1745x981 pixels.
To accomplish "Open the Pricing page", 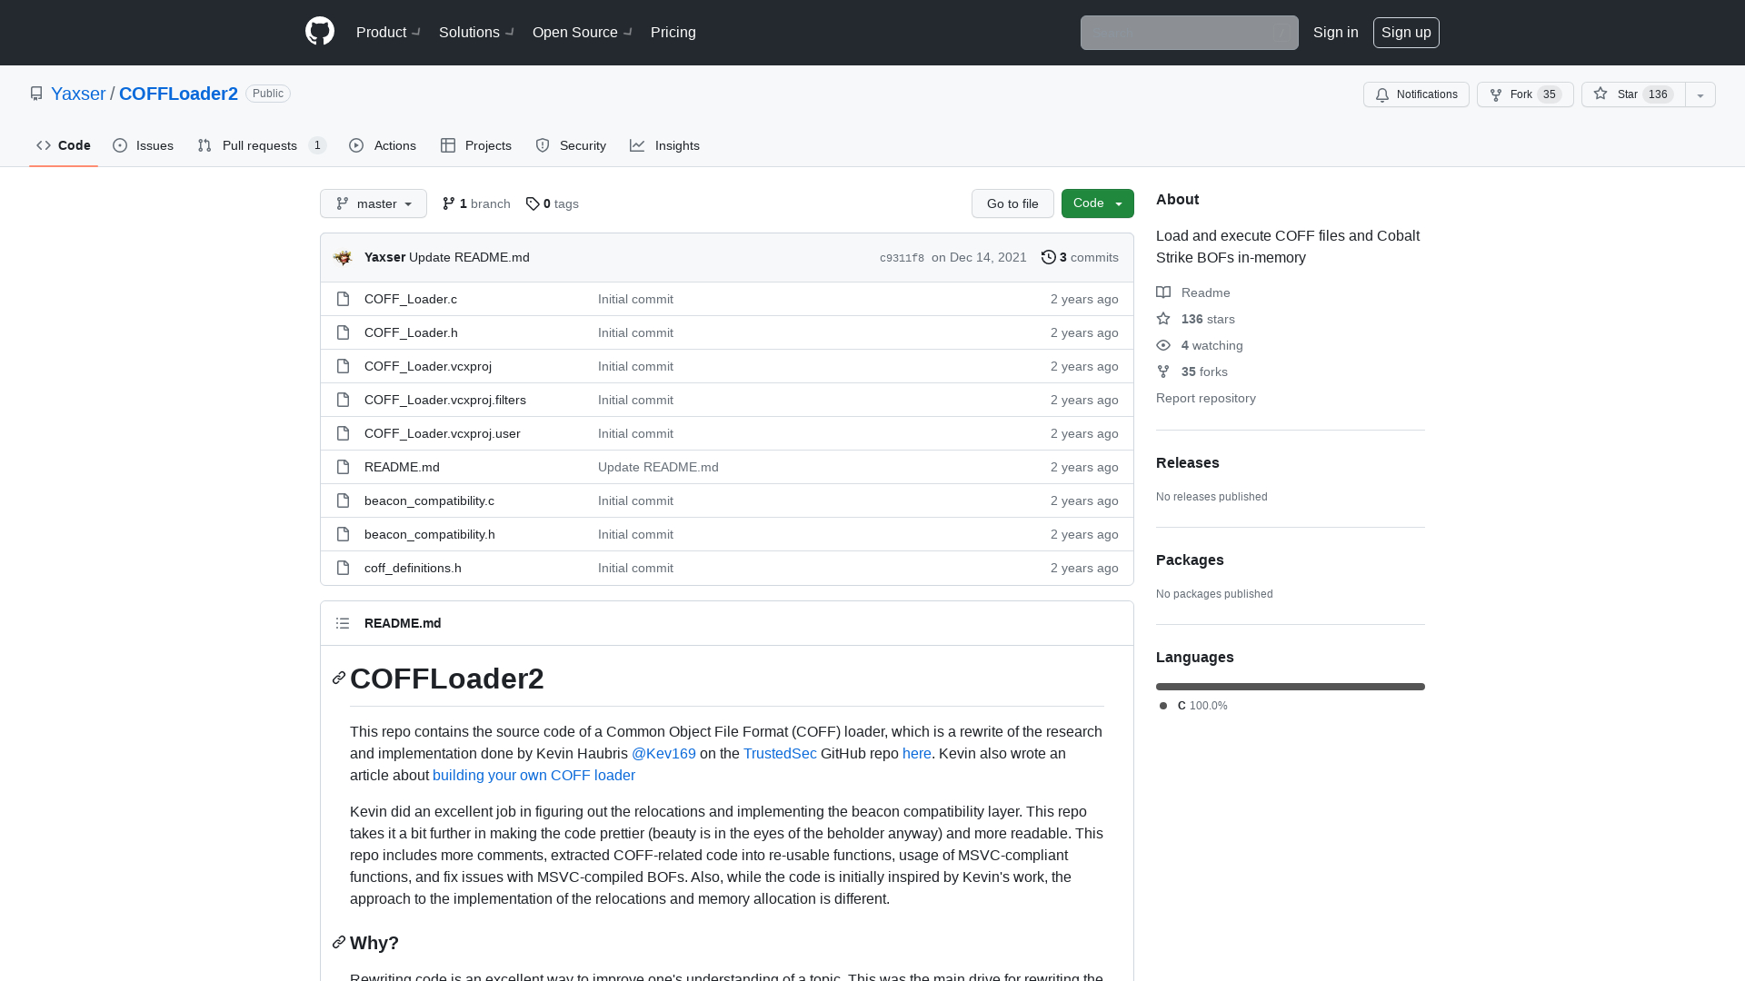I will pos(673,32).
